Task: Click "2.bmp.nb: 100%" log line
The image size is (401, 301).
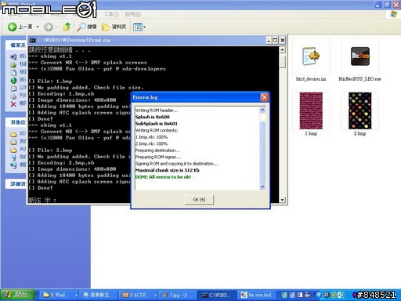Action: [x=151, y=143]
